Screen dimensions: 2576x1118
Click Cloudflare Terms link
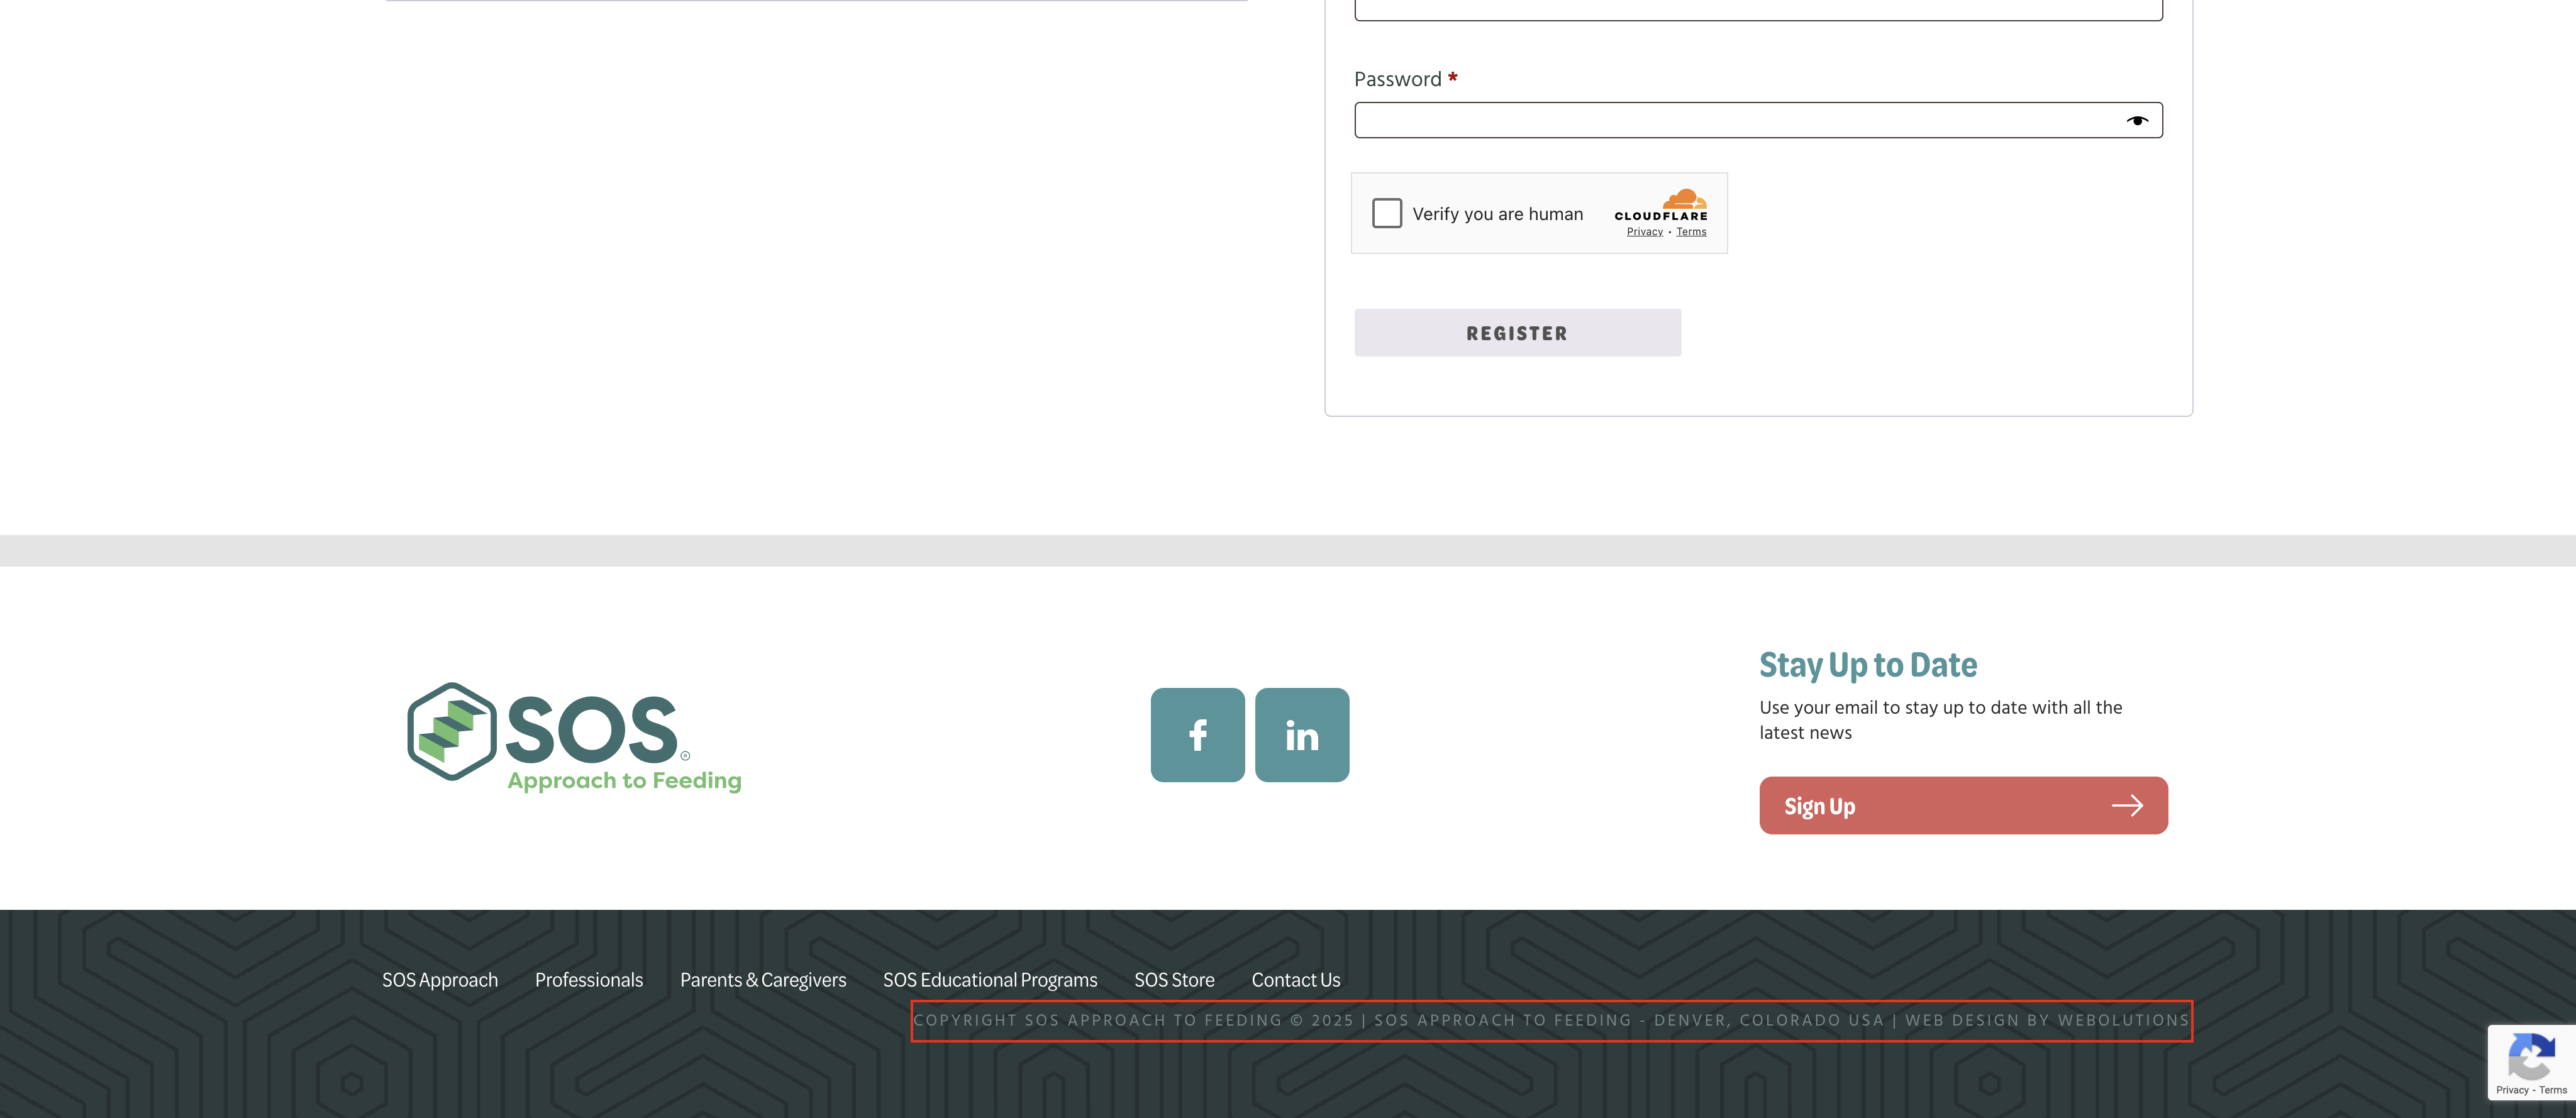pos(1691,232)
